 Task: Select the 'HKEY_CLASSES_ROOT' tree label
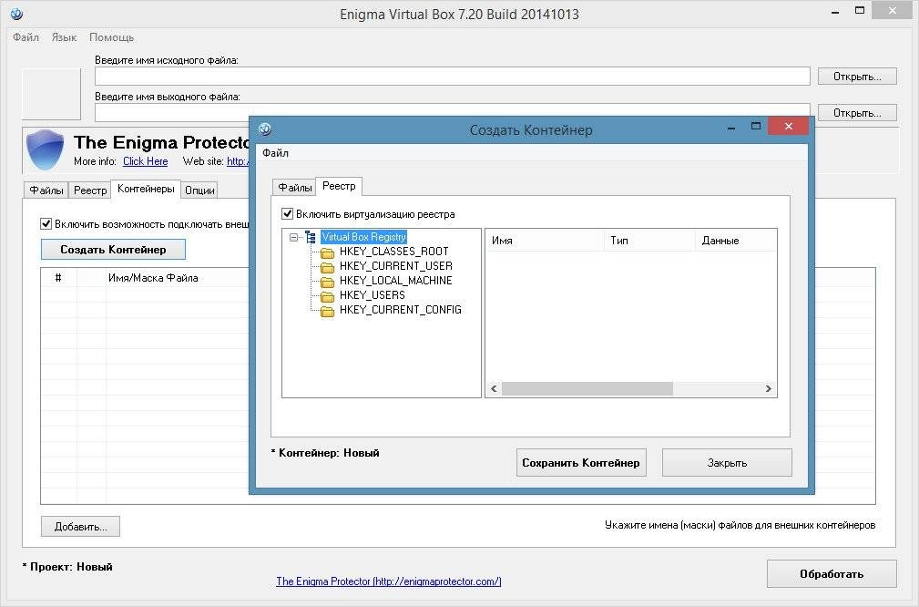click(393, 252)
